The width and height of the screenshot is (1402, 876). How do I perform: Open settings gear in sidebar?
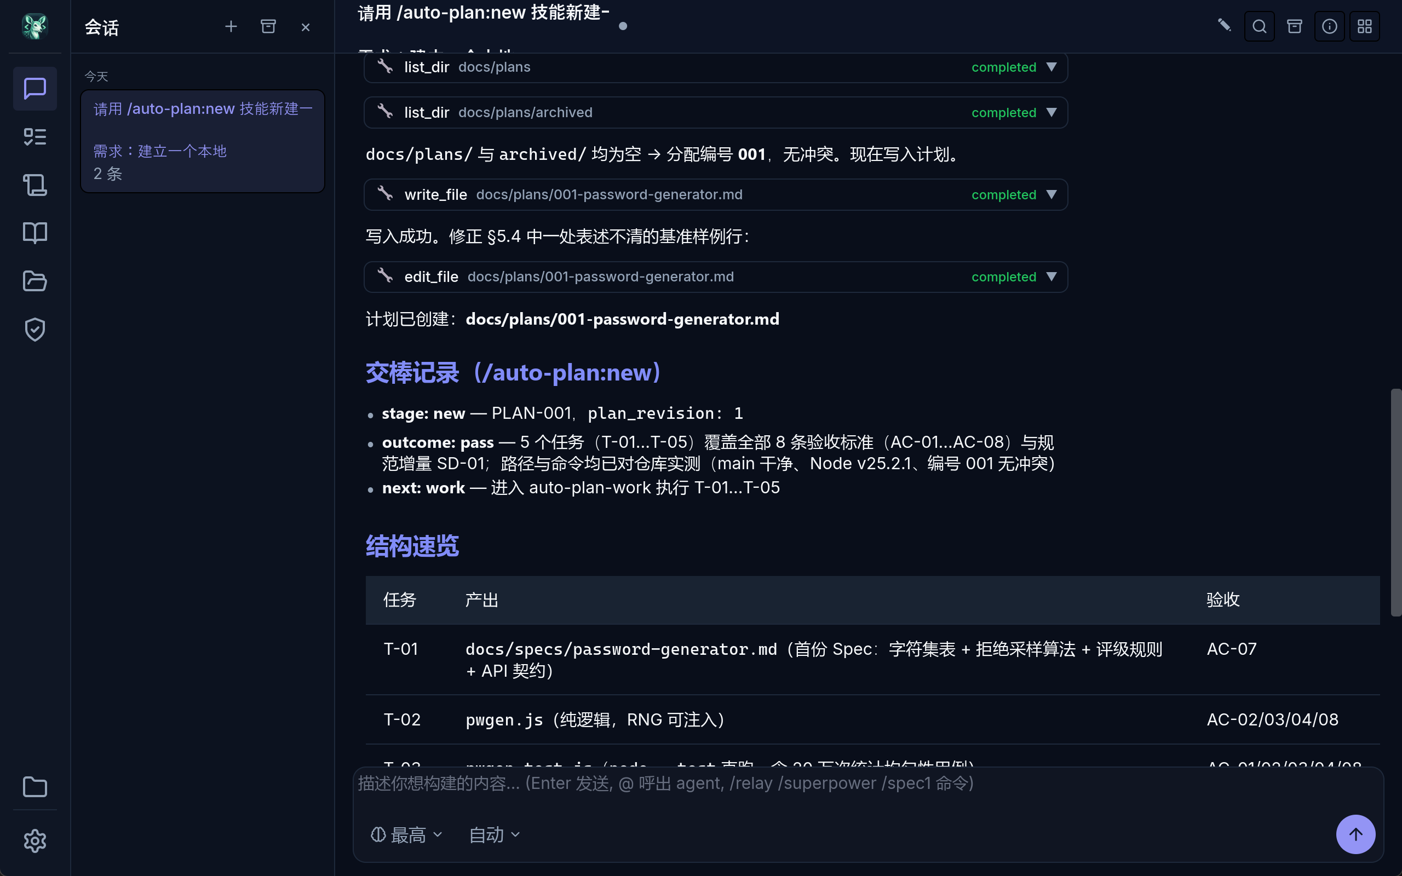coord(35,840)
